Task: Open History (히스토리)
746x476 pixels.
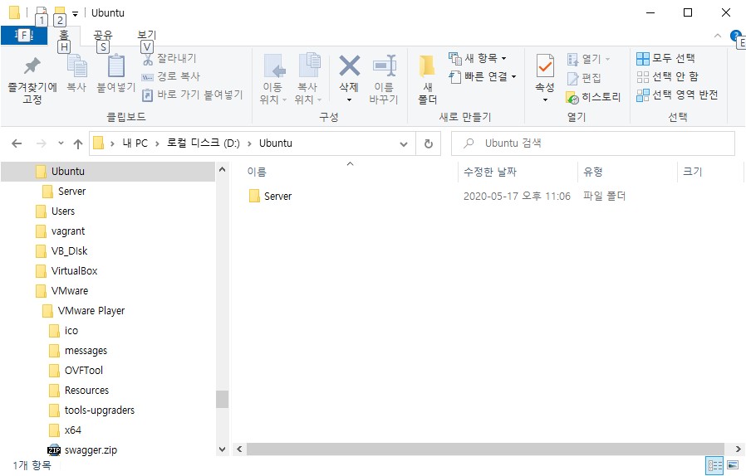Action: (x=593, y=97)
